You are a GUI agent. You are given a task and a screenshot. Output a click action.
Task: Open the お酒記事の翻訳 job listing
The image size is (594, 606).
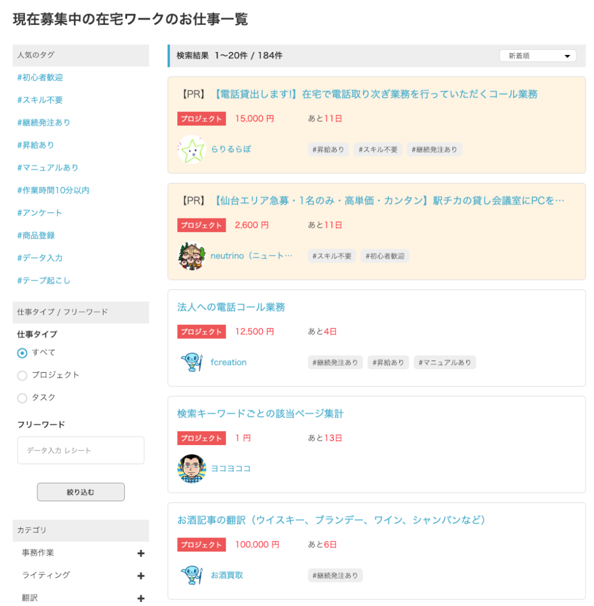331,520
